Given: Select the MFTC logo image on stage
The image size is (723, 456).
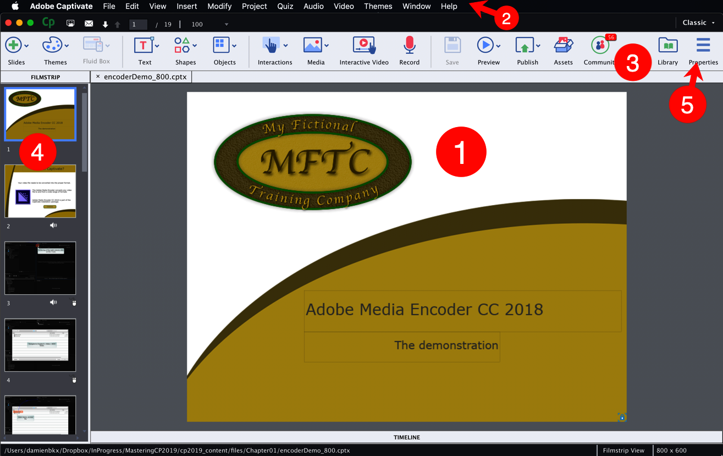Looking at the screenshot, I should click(312, 163).
